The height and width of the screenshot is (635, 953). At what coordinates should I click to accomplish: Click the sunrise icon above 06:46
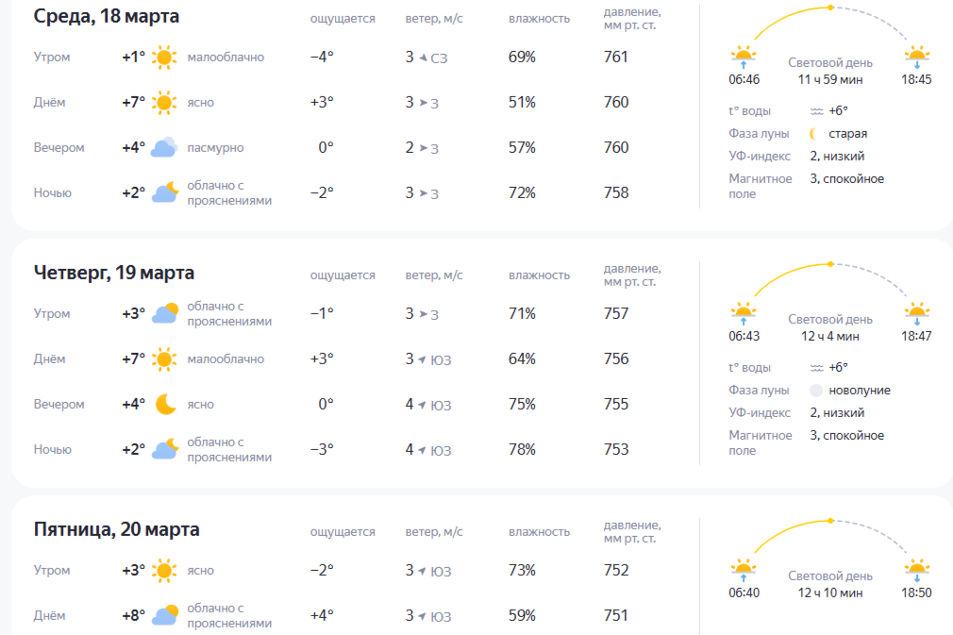point(744,56)
